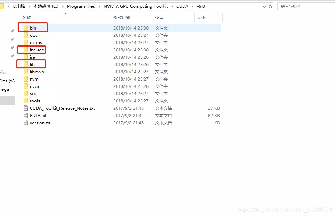Select CUDA_Toolkit_Release_Notes.txt file icon
335x216 pixels.
click(26, 108)
